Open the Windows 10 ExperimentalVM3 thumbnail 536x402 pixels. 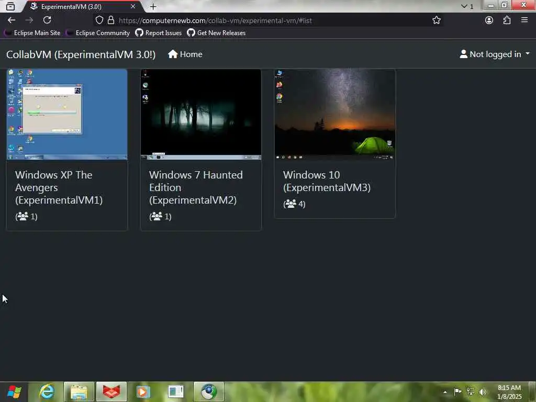point(335,115)
